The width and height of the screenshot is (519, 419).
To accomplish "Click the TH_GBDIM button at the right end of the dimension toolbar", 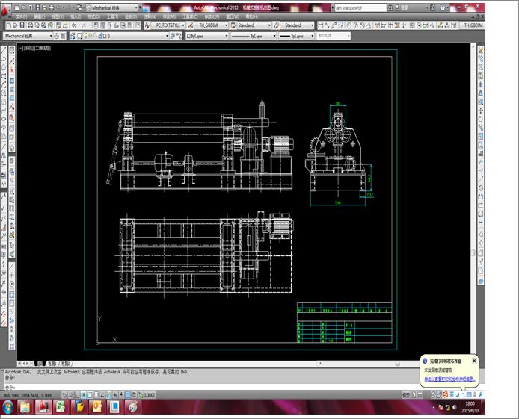I will click(x=473, y=25).
